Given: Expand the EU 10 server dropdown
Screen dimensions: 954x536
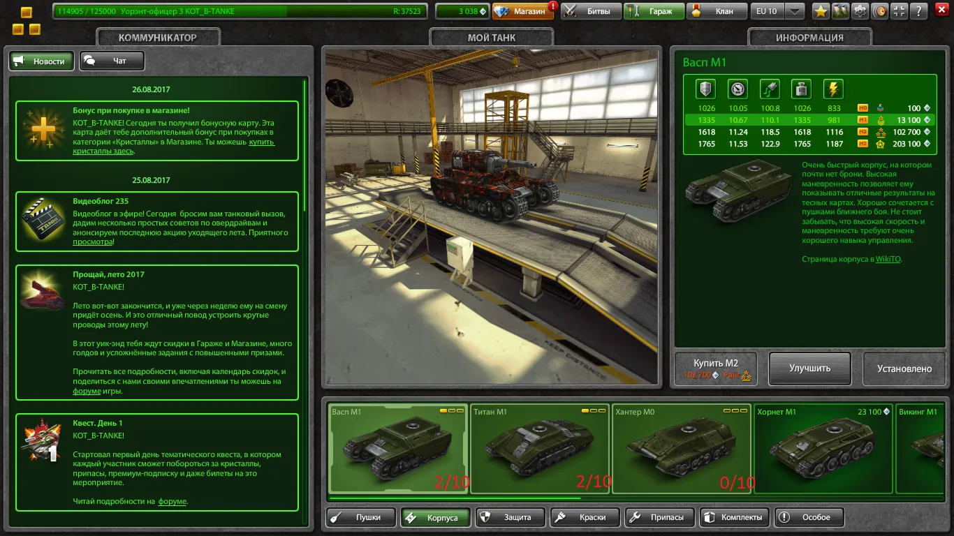Looking at the screenshot, I should tap(795, 11).
